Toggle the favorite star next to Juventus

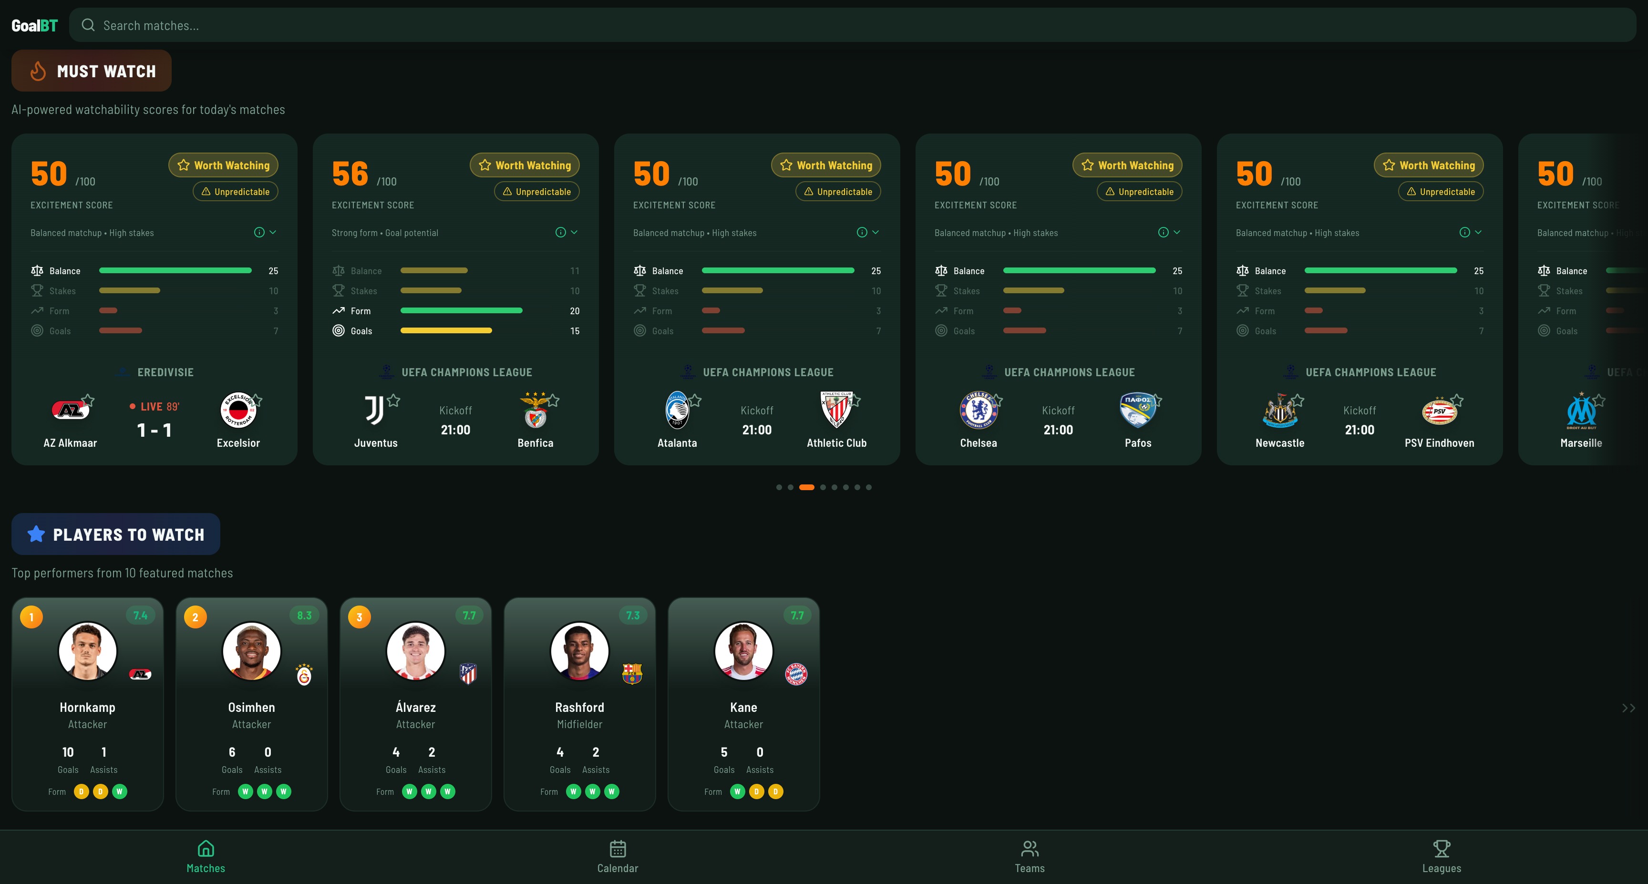394,401
